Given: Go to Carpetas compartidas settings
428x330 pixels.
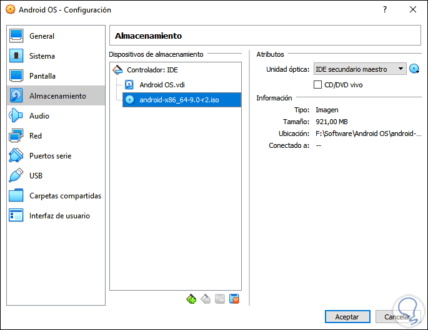Looking at the screenshot, I should tap(65, 196).
